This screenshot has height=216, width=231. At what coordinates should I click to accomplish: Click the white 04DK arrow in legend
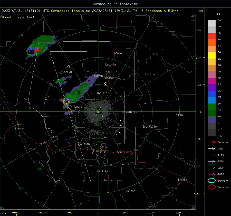pos(211,149)
